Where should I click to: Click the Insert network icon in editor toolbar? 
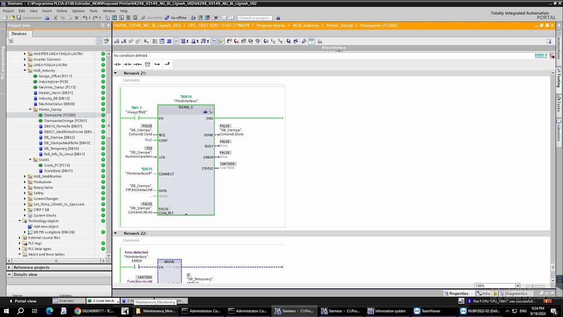point(117,41)
